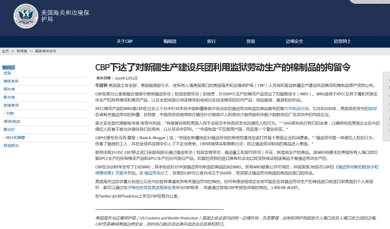Click the 强迫劳动分工 hyperlink
The height and width of the screenshot is (229, 390).
point(156,173)
